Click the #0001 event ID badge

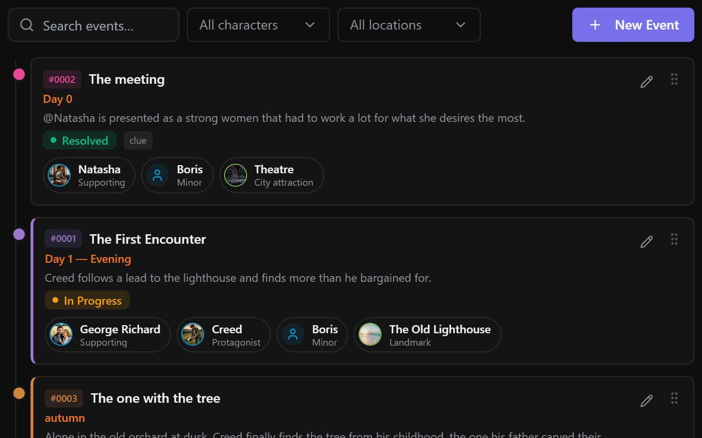[x=63, y=239]
